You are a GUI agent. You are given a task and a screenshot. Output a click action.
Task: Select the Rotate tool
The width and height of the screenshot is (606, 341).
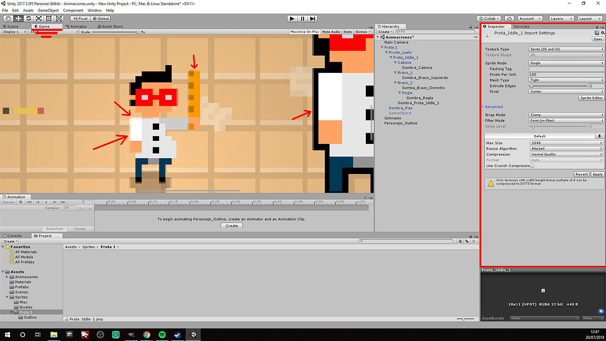[28, 18]
